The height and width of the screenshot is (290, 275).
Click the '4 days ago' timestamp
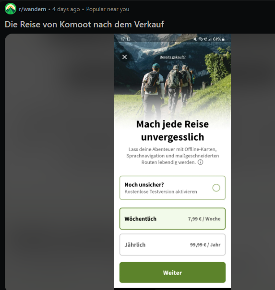(66, 9)
